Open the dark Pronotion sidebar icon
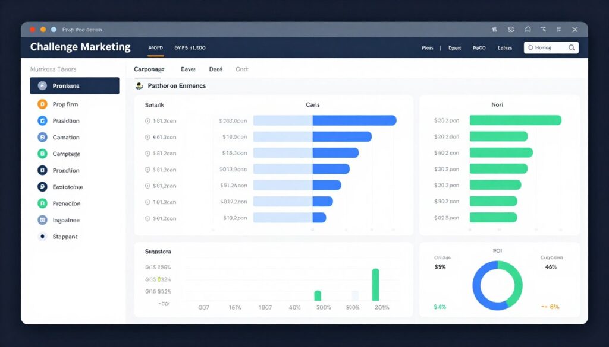The height and width of the screenshot is (347, 609). click(42, 170)
